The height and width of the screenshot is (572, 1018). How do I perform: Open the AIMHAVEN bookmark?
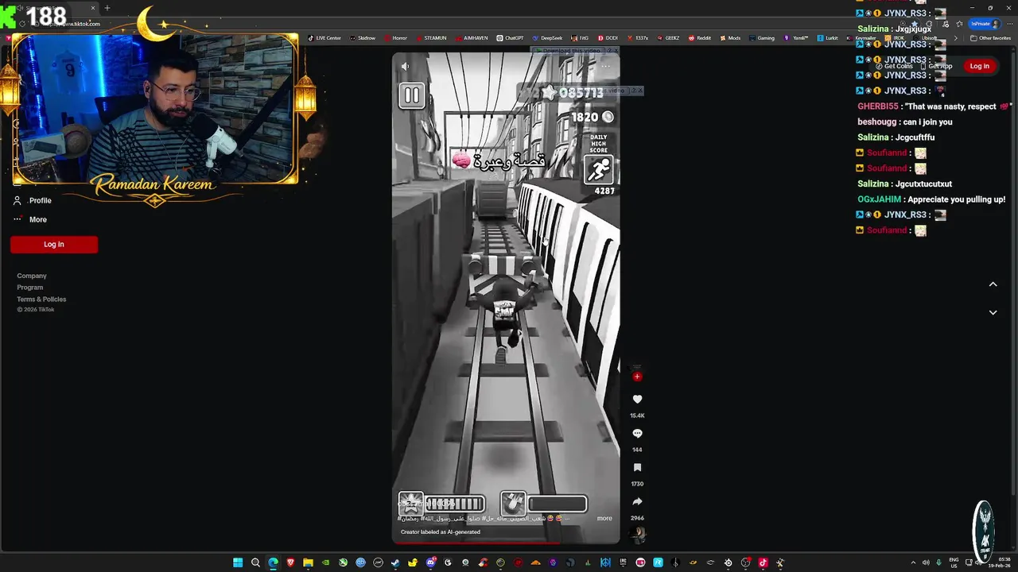pyautogui.click(x=472, y=37)
